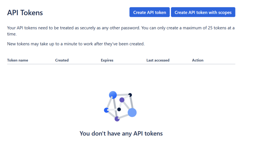This screenshot has height=146, width=254.
Task: Click the divider line under the table headers
Action: tap(121, 64)
